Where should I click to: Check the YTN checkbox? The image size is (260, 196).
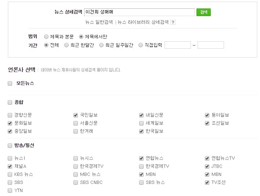[x=10, y=191]
